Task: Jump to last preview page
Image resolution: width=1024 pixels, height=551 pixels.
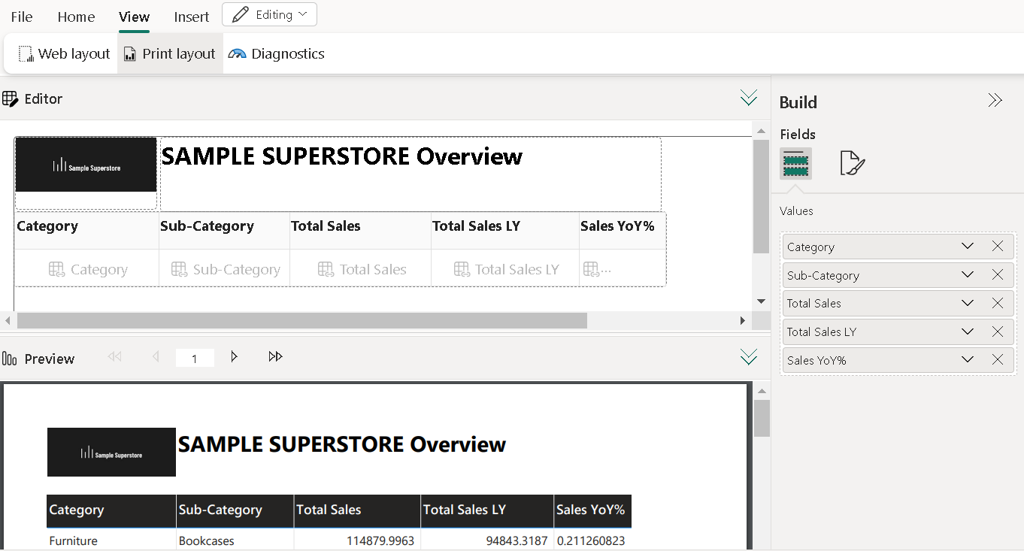Action: click(275, 357)
